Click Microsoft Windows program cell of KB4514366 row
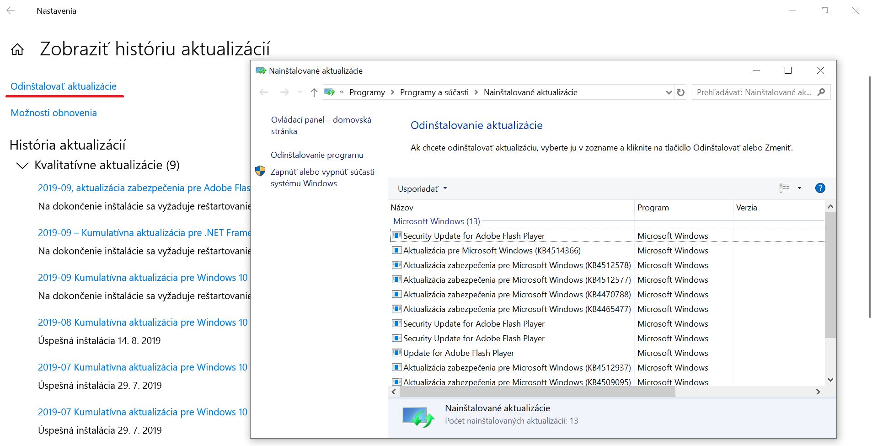 [673, 251]
